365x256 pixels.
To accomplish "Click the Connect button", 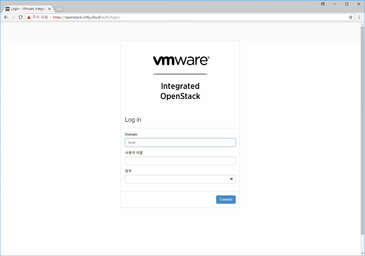I will pyautogui.click(x=226, y=200).
